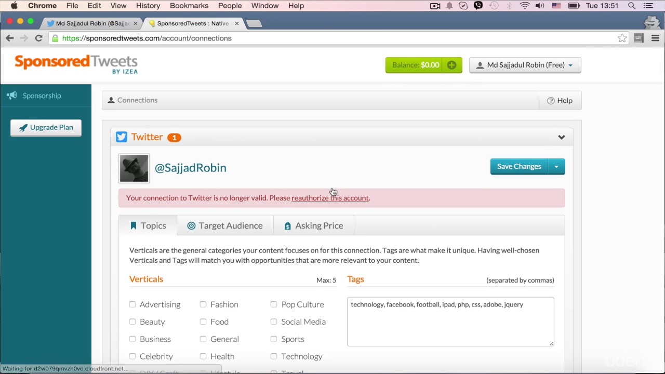The width and height of the screenshot is (665, 374).
Task: Click the bookmark star in the address bar
Action: pos(622,38)
